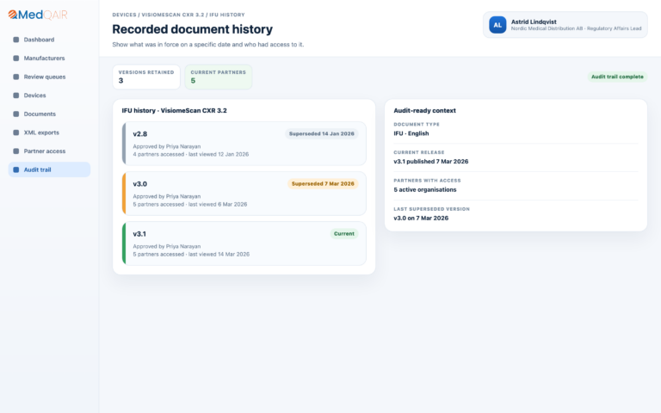Click the 5 active organisations value
The image size is (661, 413).
tap(425, 189)
